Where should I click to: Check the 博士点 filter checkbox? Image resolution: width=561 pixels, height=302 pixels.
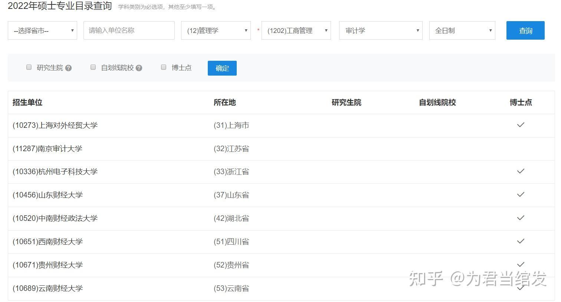[164, 67]
